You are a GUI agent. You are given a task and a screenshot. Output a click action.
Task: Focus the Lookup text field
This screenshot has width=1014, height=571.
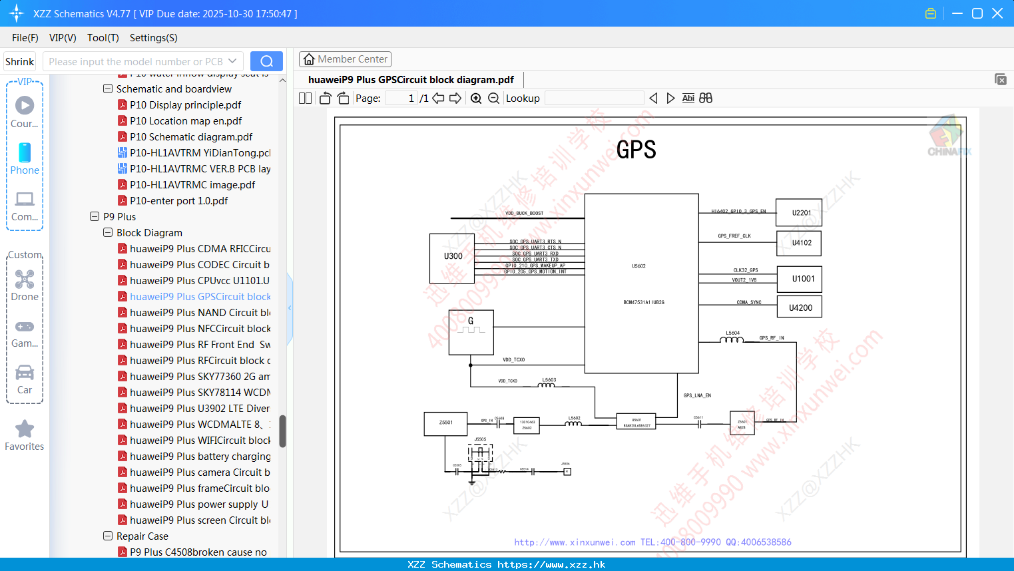(x=594, y=98)
